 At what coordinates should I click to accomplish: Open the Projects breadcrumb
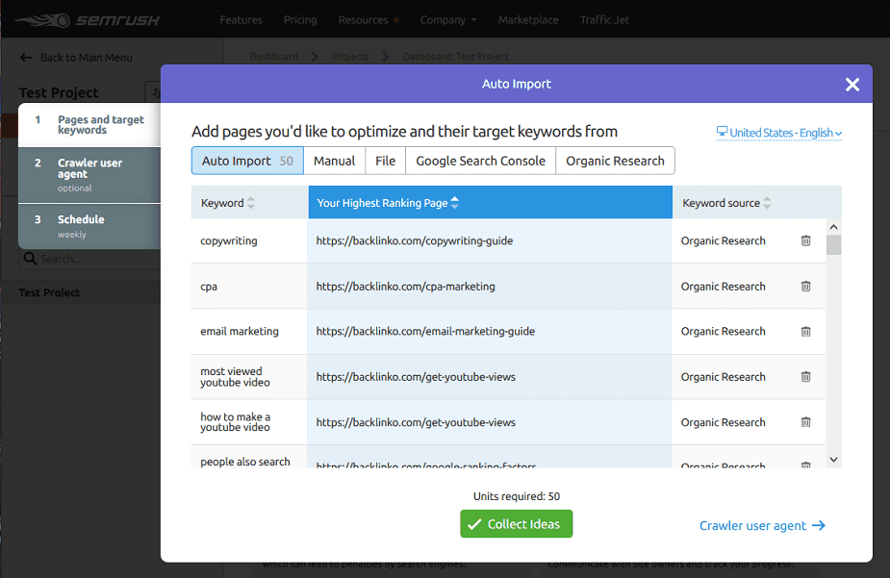pyautogui.click(x=350, y=56)
